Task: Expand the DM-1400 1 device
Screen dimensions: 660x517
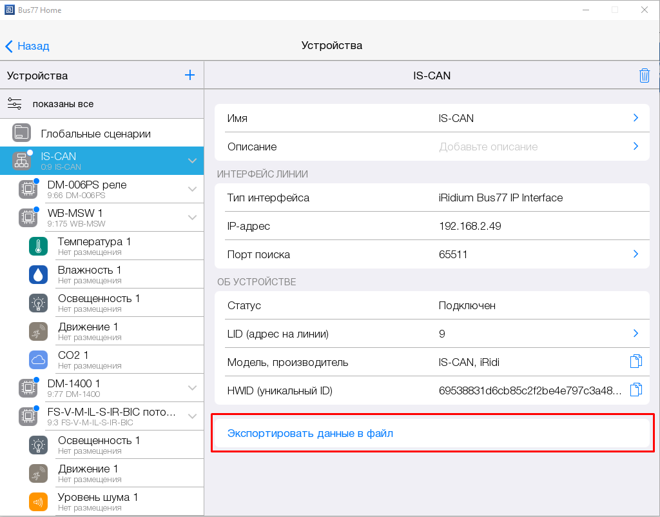Action: point(192,388)
